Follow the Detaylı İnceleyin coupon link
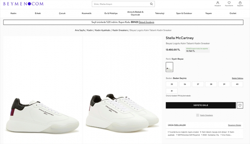250x144 pixels. pos(146,22)
